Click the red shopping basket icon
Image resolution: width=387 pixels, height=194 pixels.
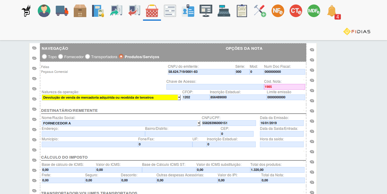coord(152,11)
